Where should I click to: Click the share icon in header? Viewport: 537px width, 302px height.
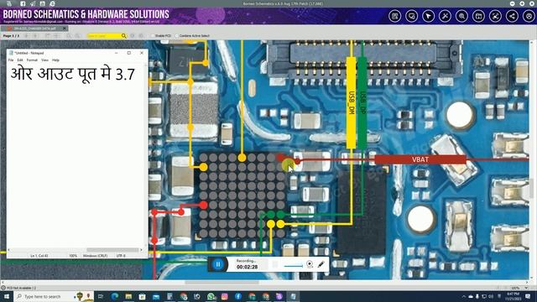513,16
